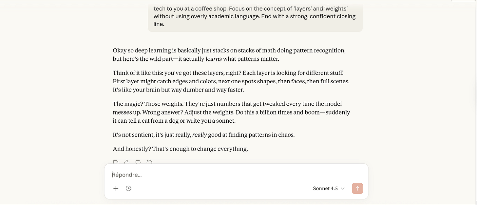Select the user prompt message bubble
Viewport: 477px width, 205px height.
(x=255, y=17)
